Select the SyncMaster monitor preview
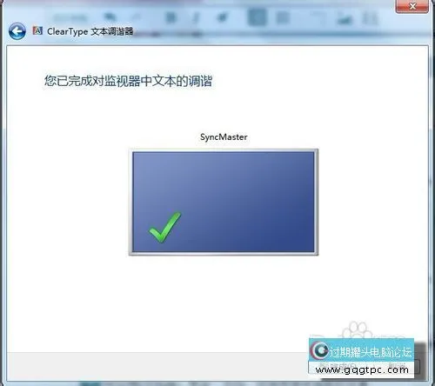 224,202
